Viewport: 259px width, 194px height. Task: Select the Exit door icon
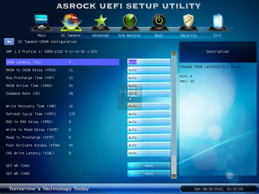(x=218, y=22)
